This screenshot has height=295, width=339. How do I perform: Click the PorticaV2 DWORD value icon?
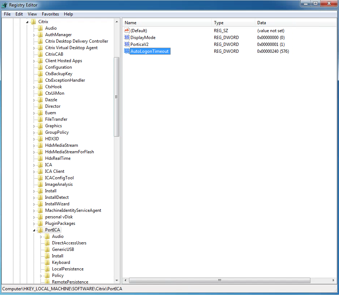tap(127, 44)
